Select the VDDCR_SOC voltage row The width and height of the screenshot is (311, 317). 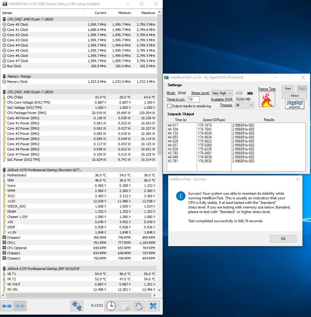(x=79, y=206)
